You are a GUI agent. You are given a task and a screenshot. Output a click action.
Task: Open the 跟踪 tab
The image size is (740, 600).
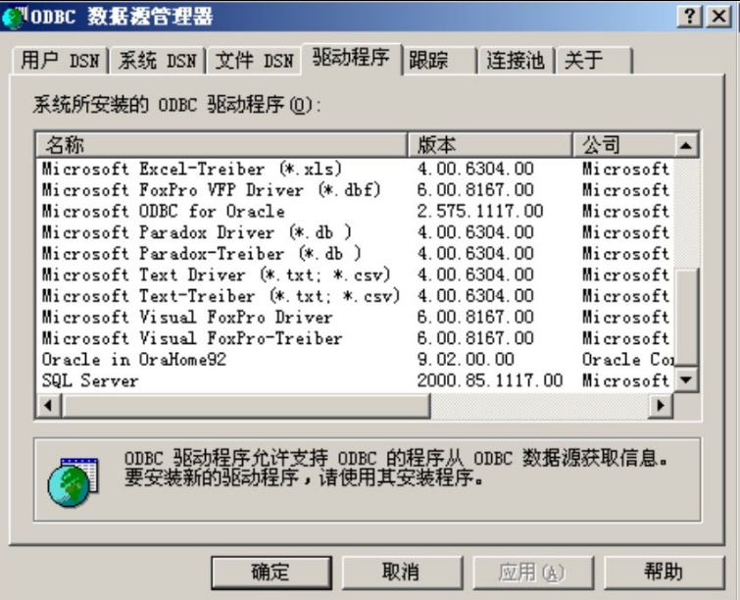tap(439, 61)
